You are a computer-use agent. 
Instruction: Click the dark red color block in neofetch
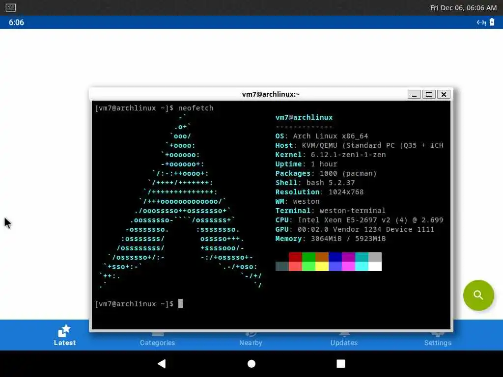(295, 257)
